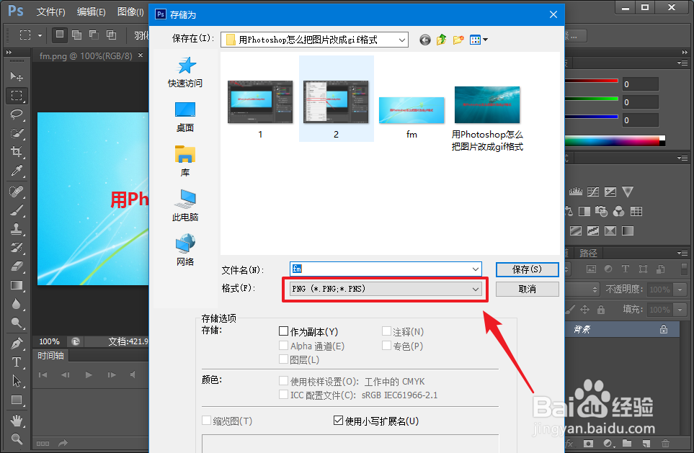This screenshot has width=694, height=453.
Task: Select the Blur tool
Action: click(x=17, y=304)
